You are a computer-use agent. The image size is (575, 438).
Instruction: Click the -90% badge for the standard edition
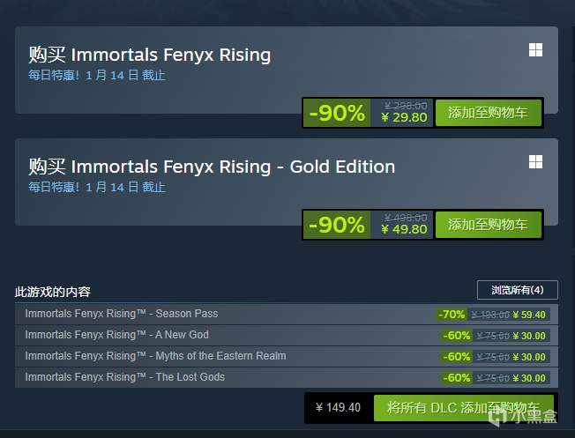tap(337, 113)
